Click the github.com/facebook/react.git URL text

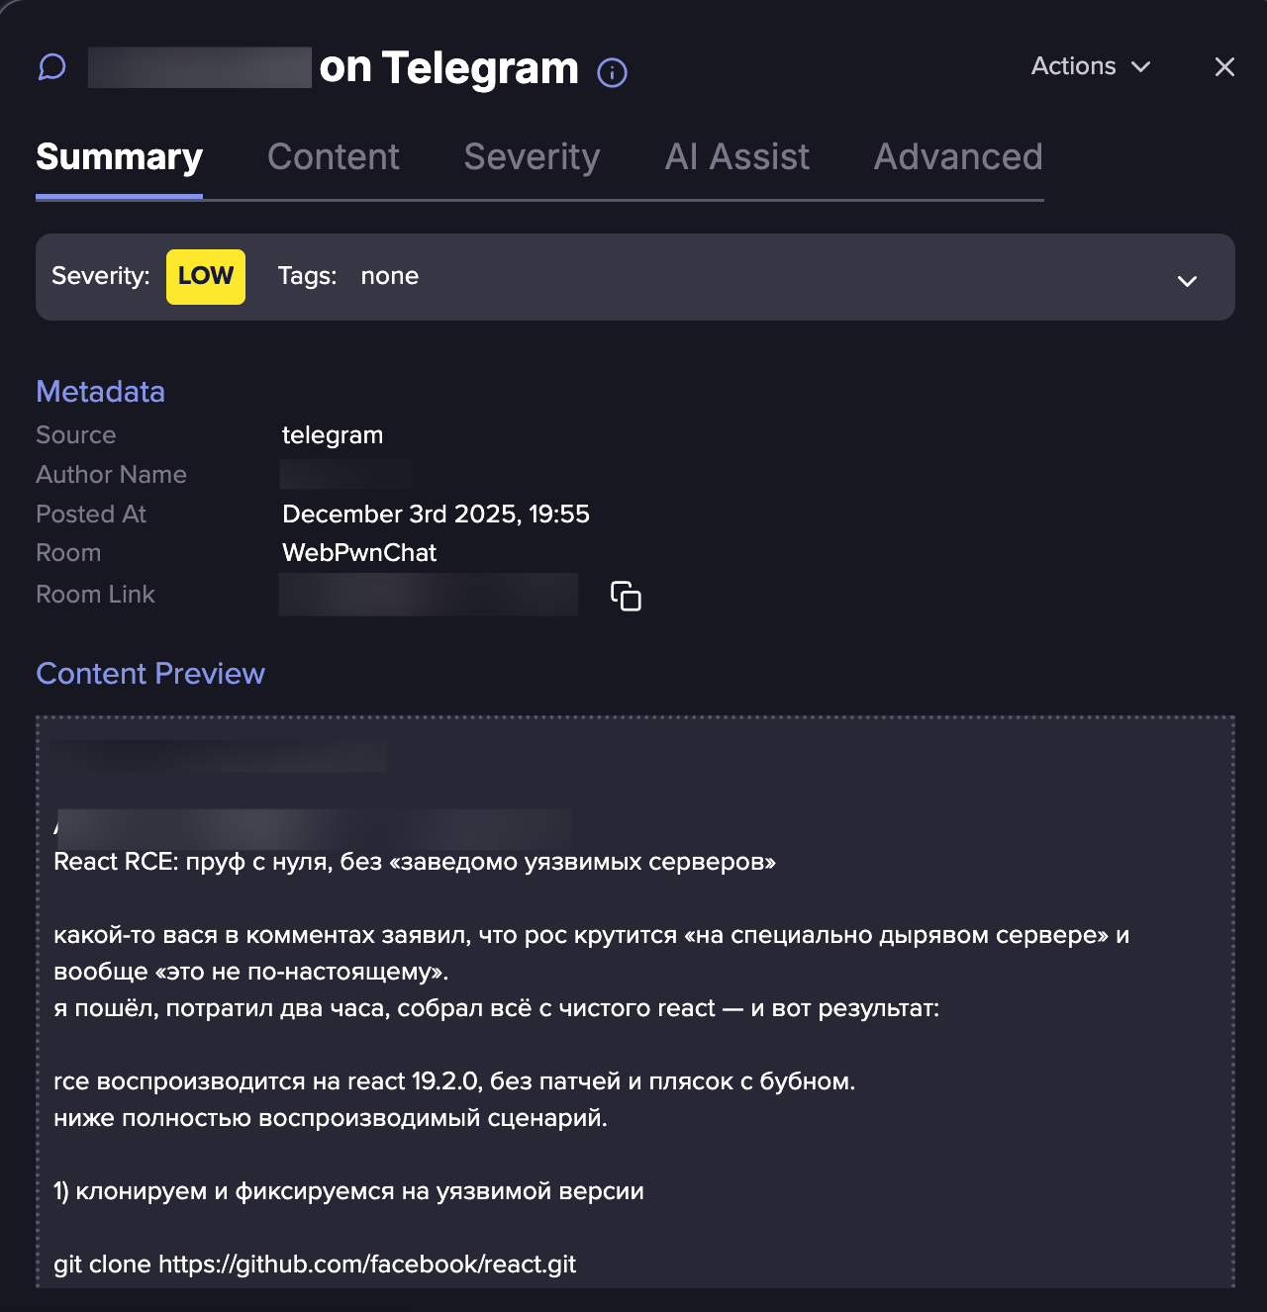click(x=367, y=1265)
